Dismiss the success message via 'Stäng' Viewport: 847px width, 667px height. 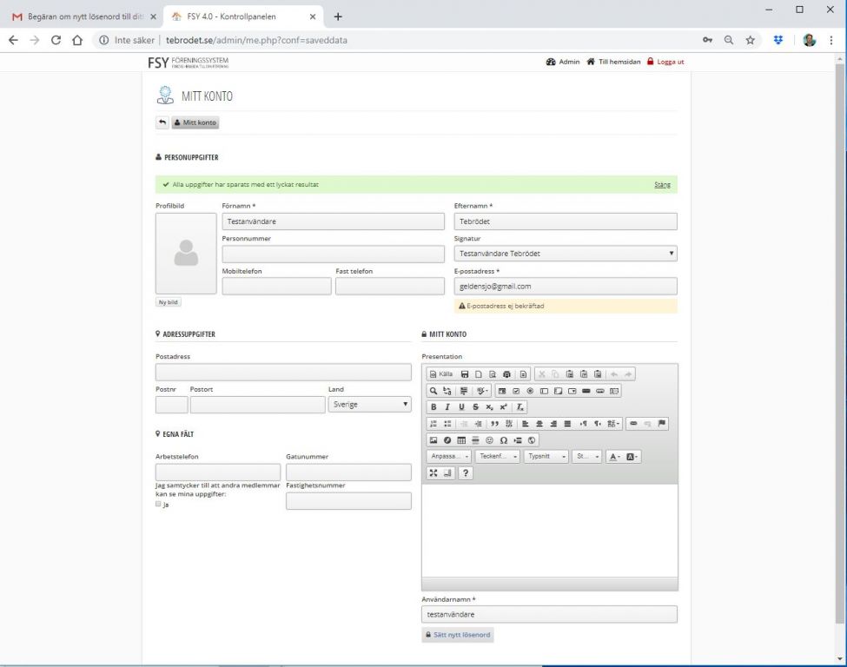click(x=661, y=185)
